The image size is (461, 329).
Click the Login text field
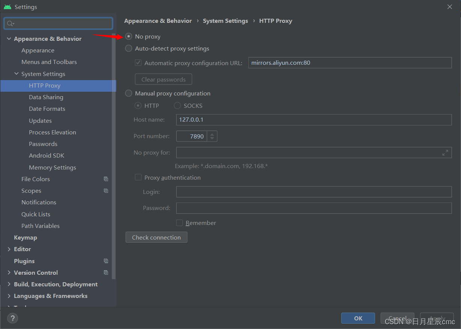pos(314,192)
